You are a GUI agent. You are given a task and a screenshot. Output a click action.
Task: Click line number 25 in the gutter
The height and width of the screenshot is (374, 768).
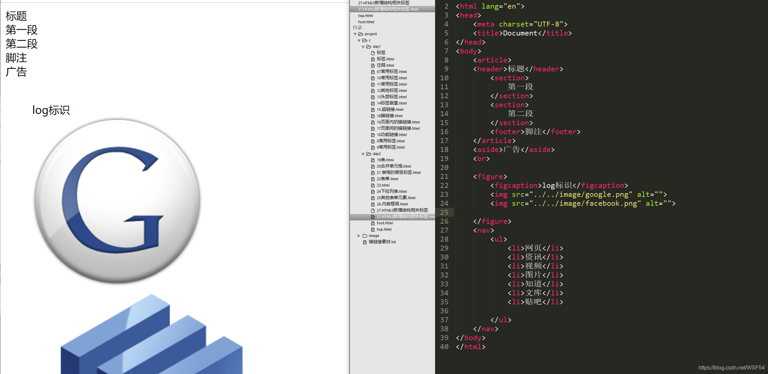tap(444, 212)
